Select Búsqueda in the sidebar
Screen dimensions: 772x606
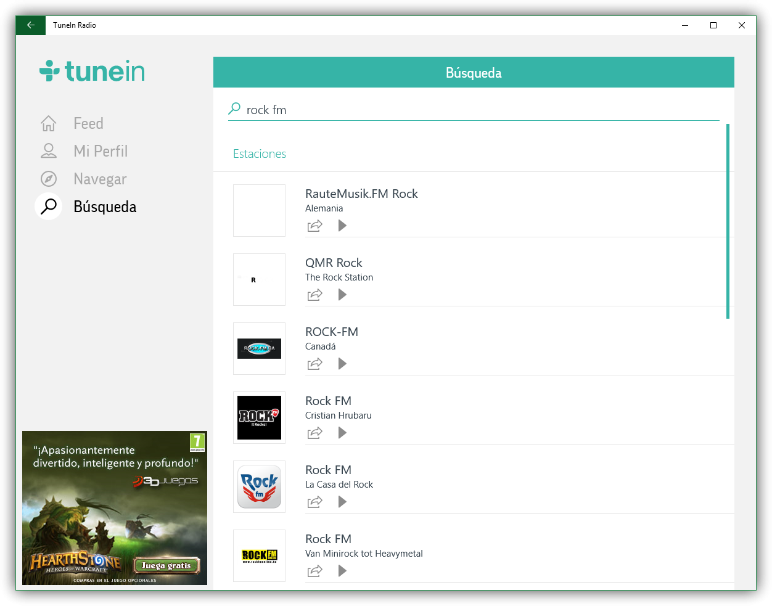tap(105, 207)
